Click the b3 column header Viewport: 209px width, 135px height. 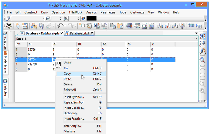pos(138,44)
